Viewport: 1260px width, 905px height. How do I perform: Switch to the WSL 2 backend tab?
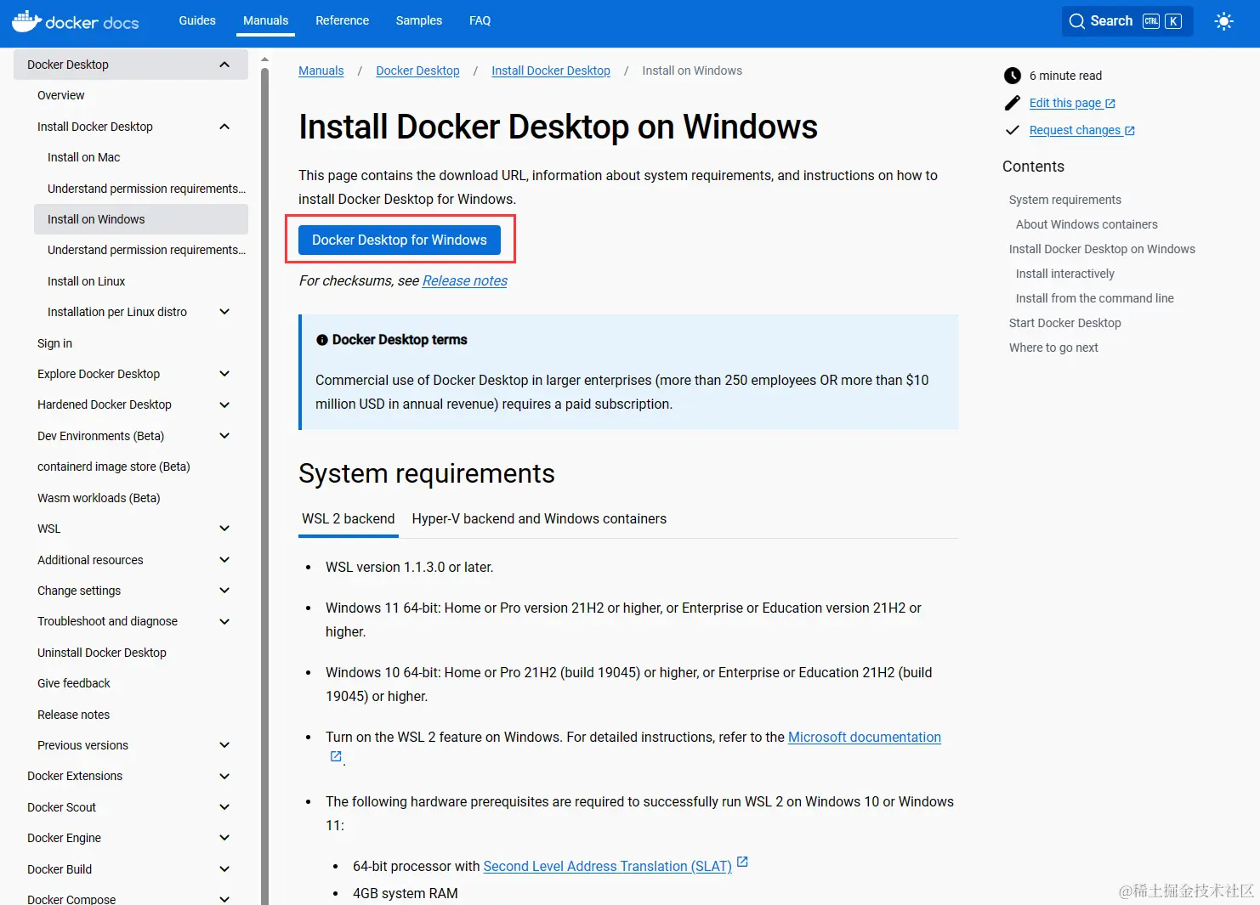pos(349,519)
